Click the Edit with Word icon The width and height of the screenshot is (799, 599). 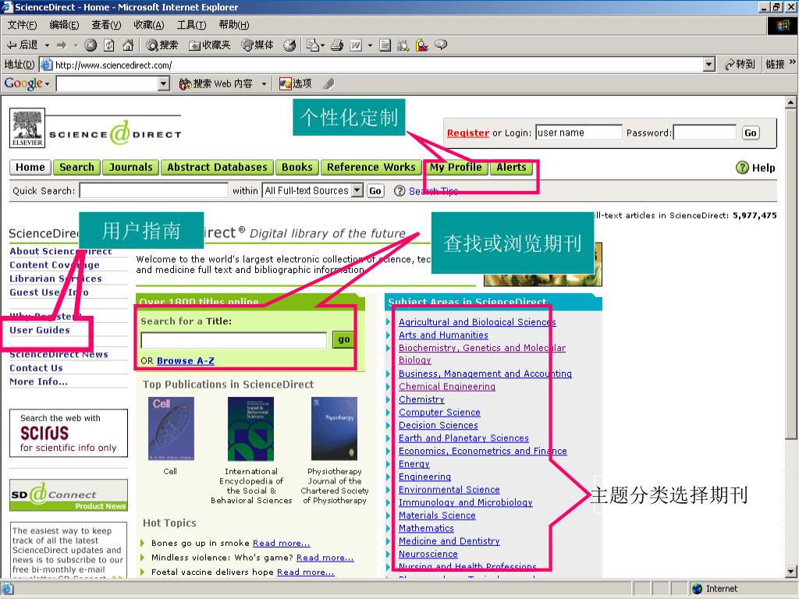coord(356,45)
